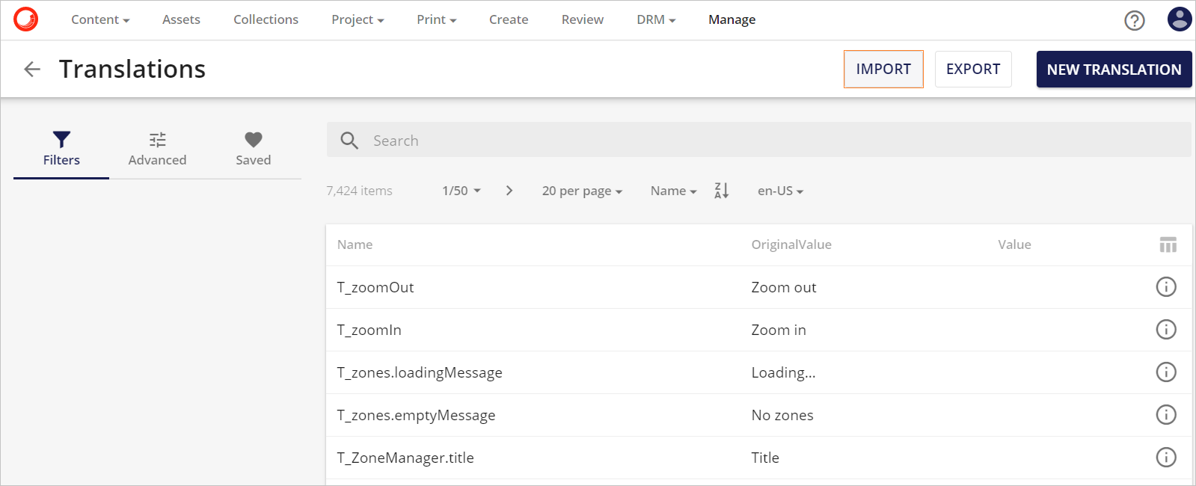
Task: Click the Name column header
Action: (355, 244)
